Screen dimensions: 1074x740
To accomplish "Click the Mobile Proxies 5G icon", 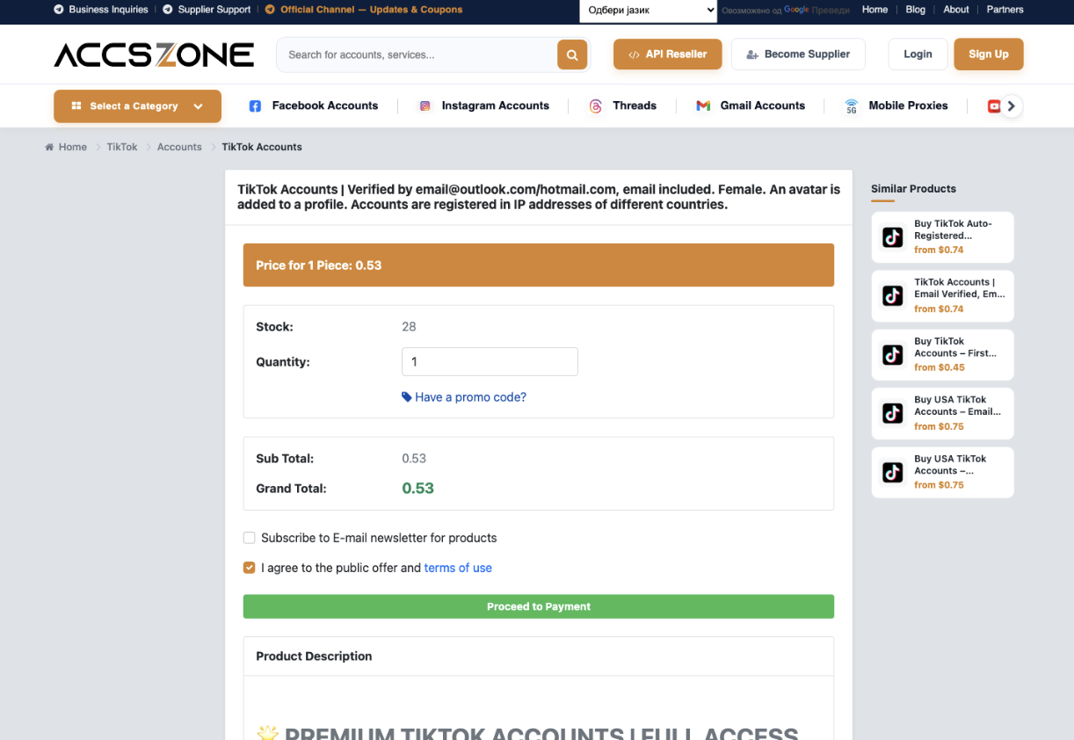I will (x=851, y=106).
